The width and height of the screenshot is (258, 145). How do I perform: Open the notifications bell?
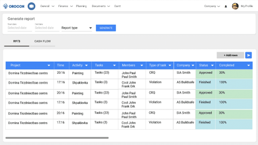(226, 6)
